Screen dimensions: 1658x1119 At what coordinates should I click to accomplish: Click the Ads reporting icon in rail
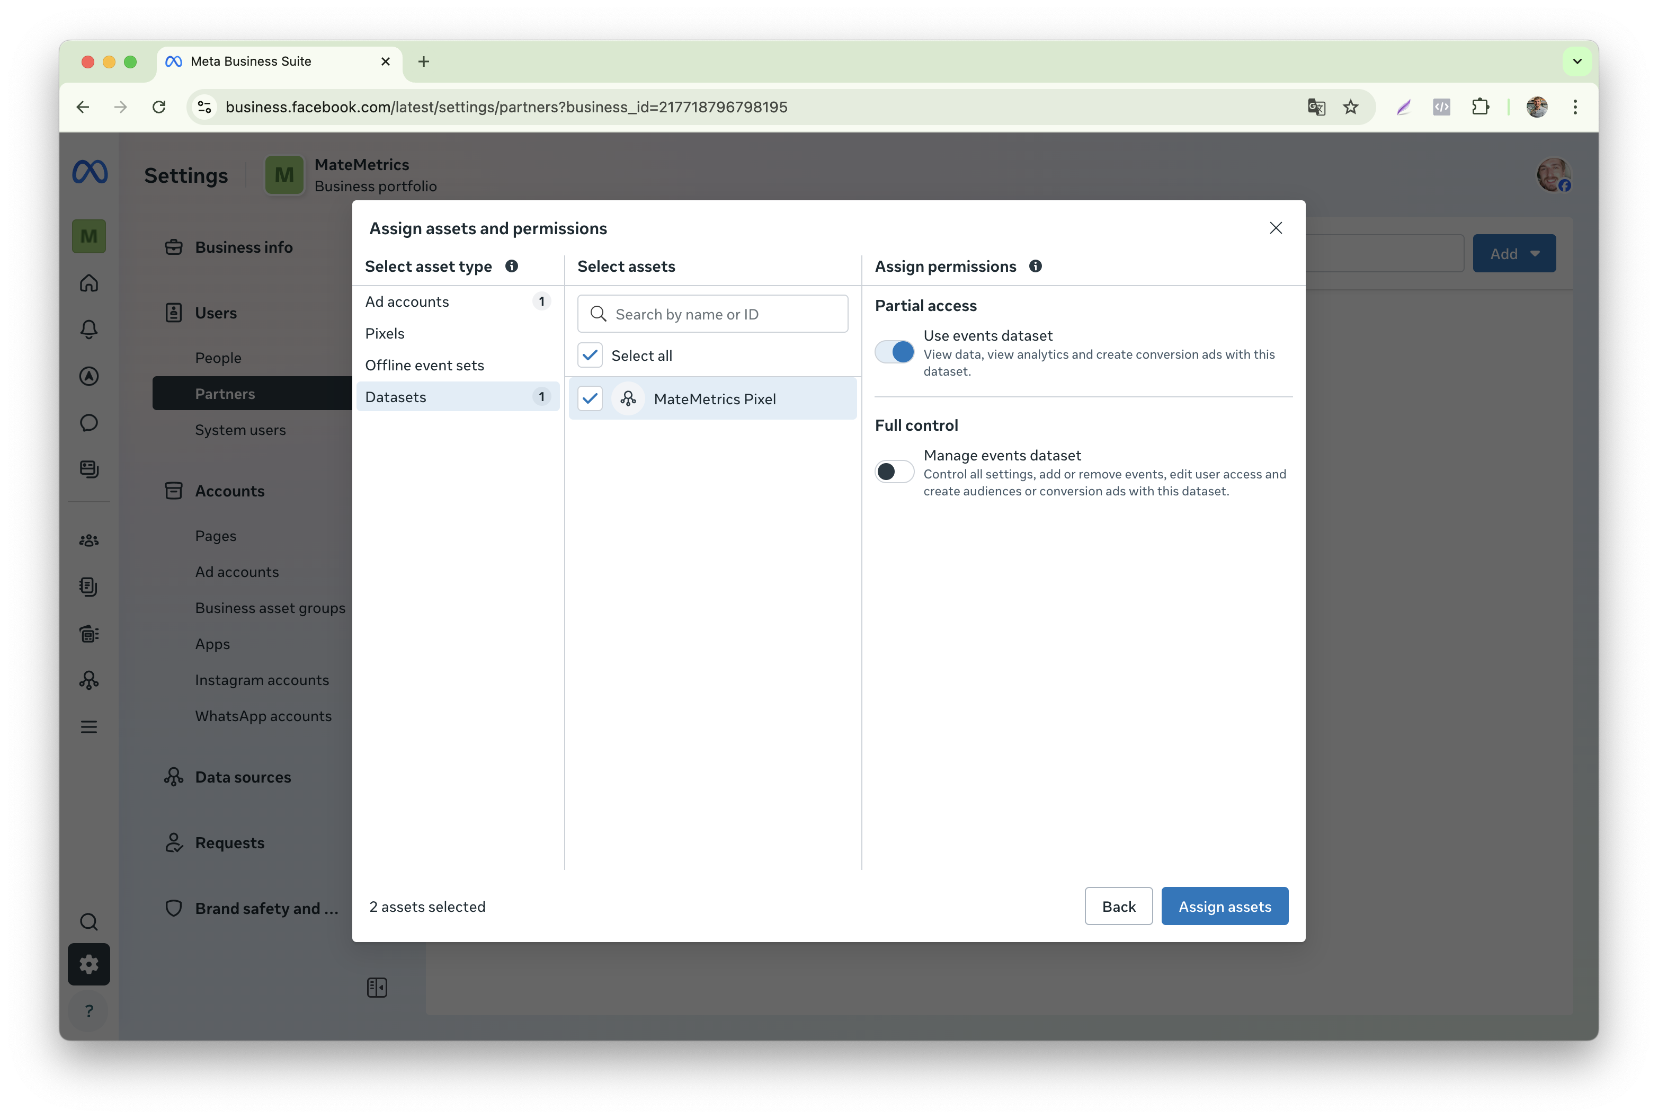pos(89,634)
